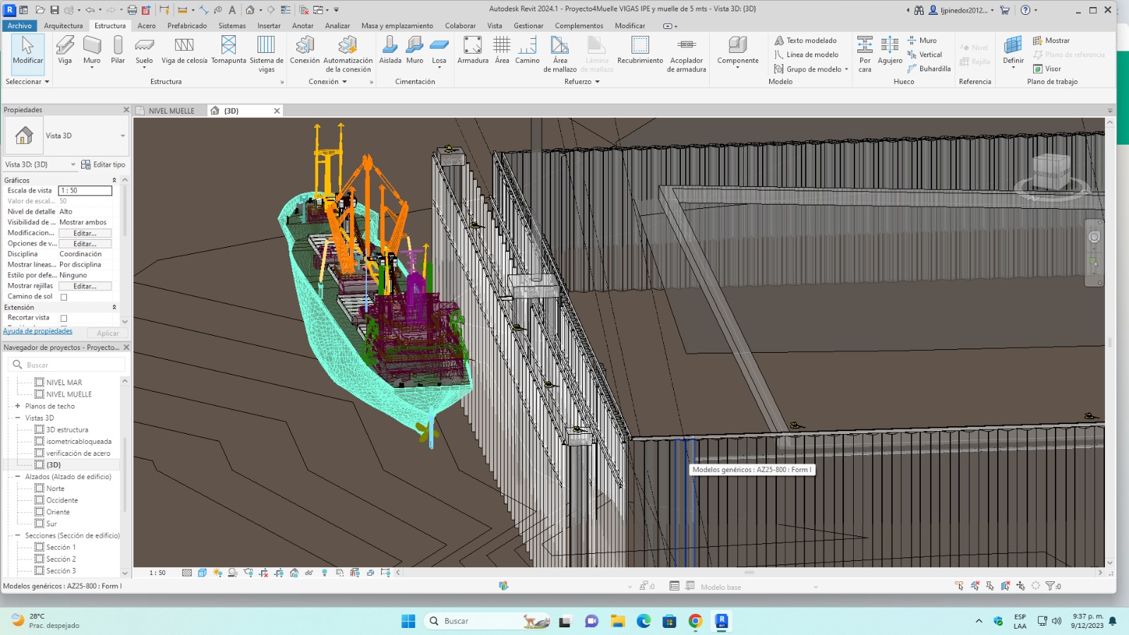
Task: Click Editar for Mostrar rejillas
Action: point(85,286)
